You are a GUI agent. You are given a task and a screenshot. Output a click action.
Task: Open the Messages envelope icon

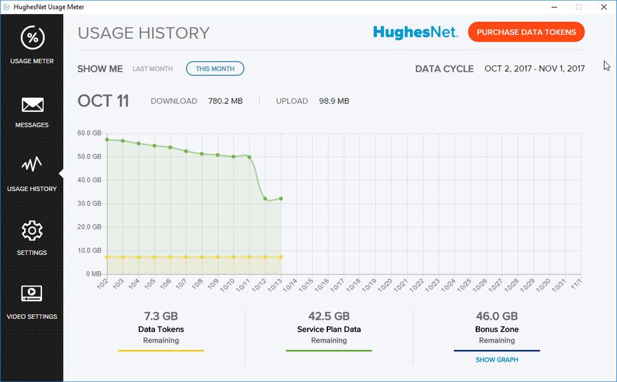31,104
